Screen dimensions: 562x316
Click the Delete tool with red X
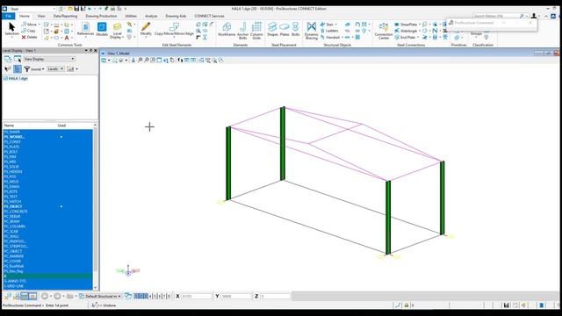point(29,37)
